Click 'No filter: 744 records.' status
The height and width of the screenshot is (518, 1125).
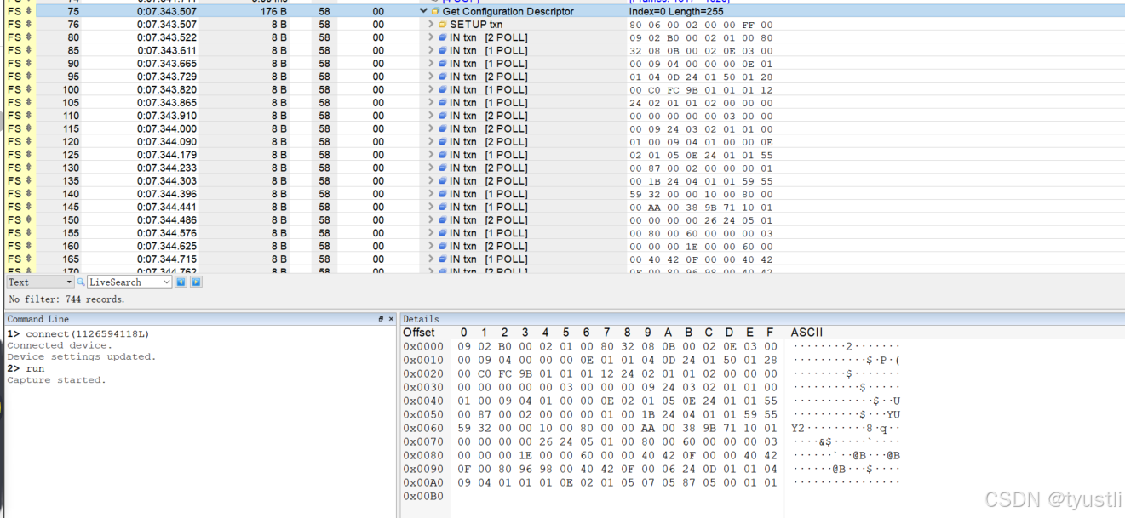tap(67, 299)
